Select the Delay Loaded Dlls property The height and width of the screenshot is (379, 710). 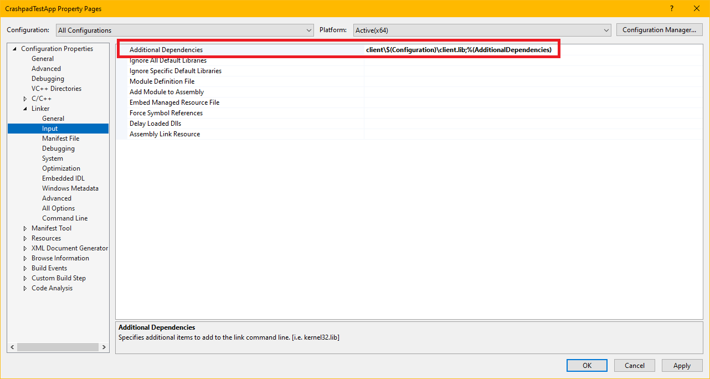pyautogui.click(x=155, y=124)
